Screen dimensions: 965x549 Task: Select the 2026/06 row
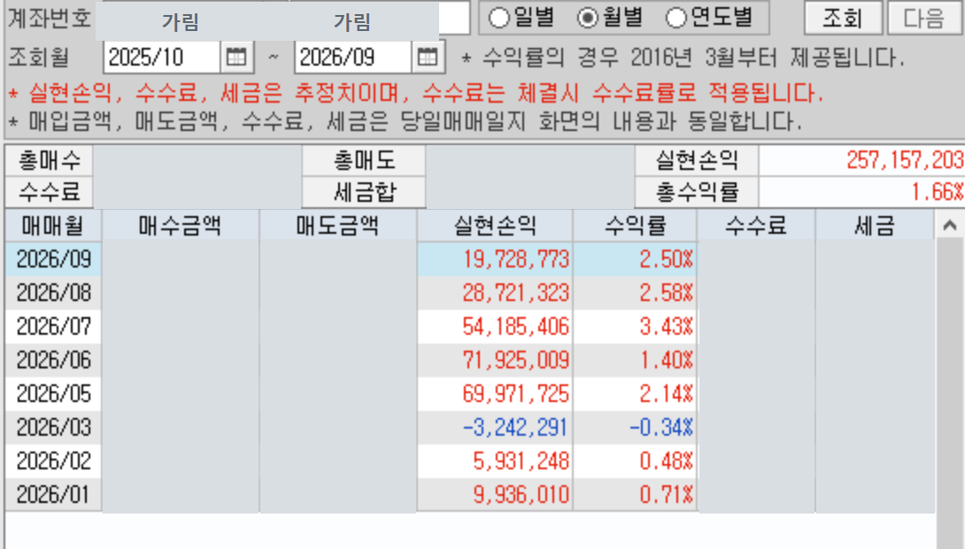[x=470, y=360]
